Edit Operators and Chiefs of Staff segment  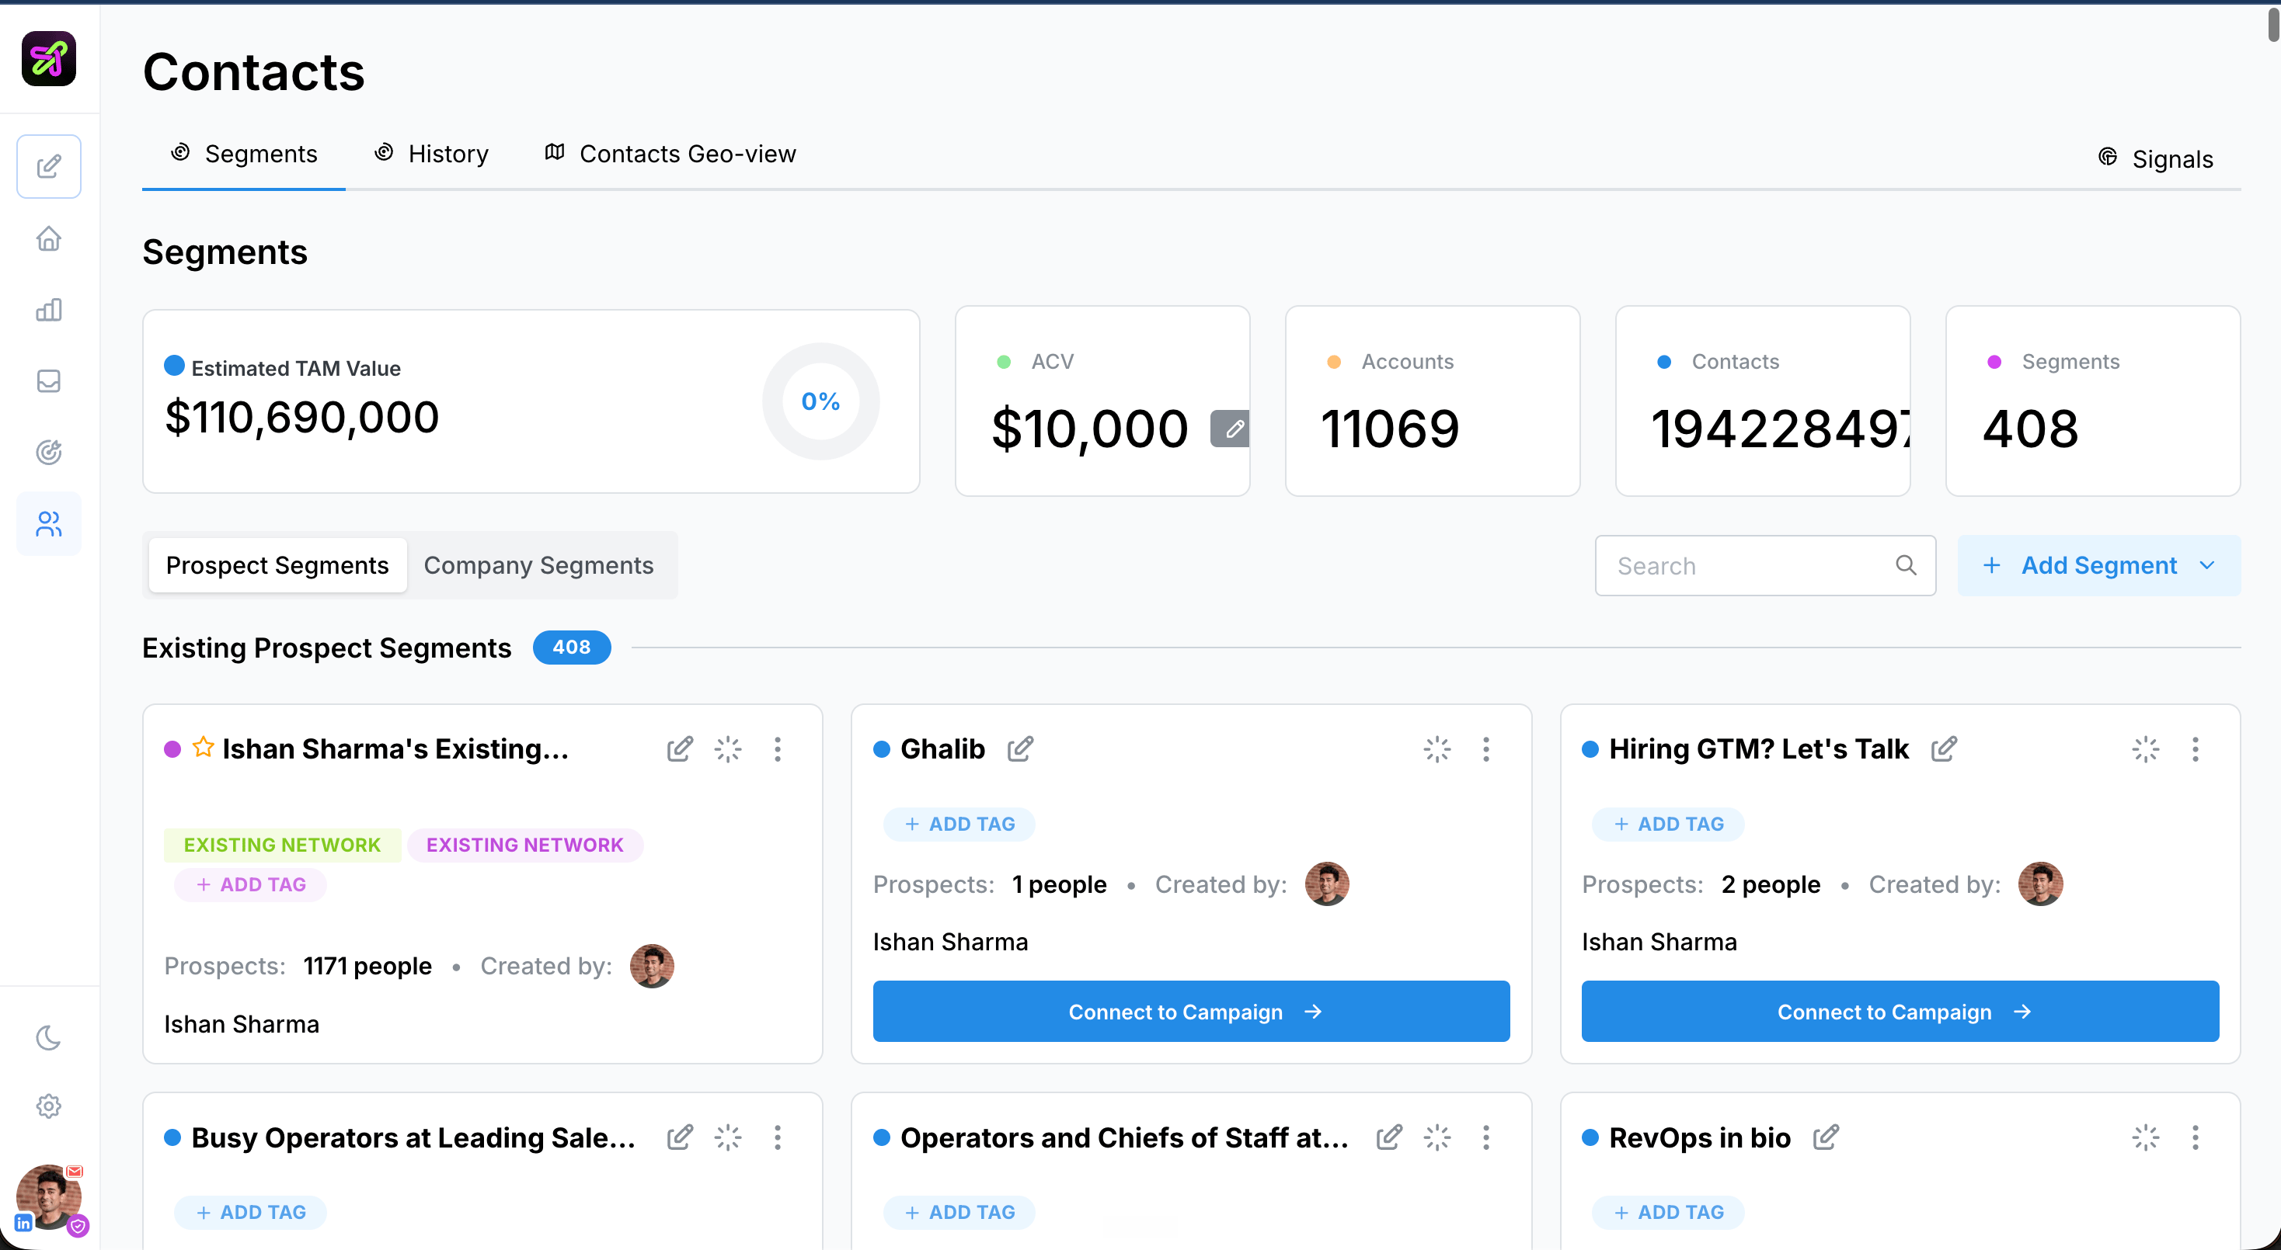click(x=1388, y=1137)
